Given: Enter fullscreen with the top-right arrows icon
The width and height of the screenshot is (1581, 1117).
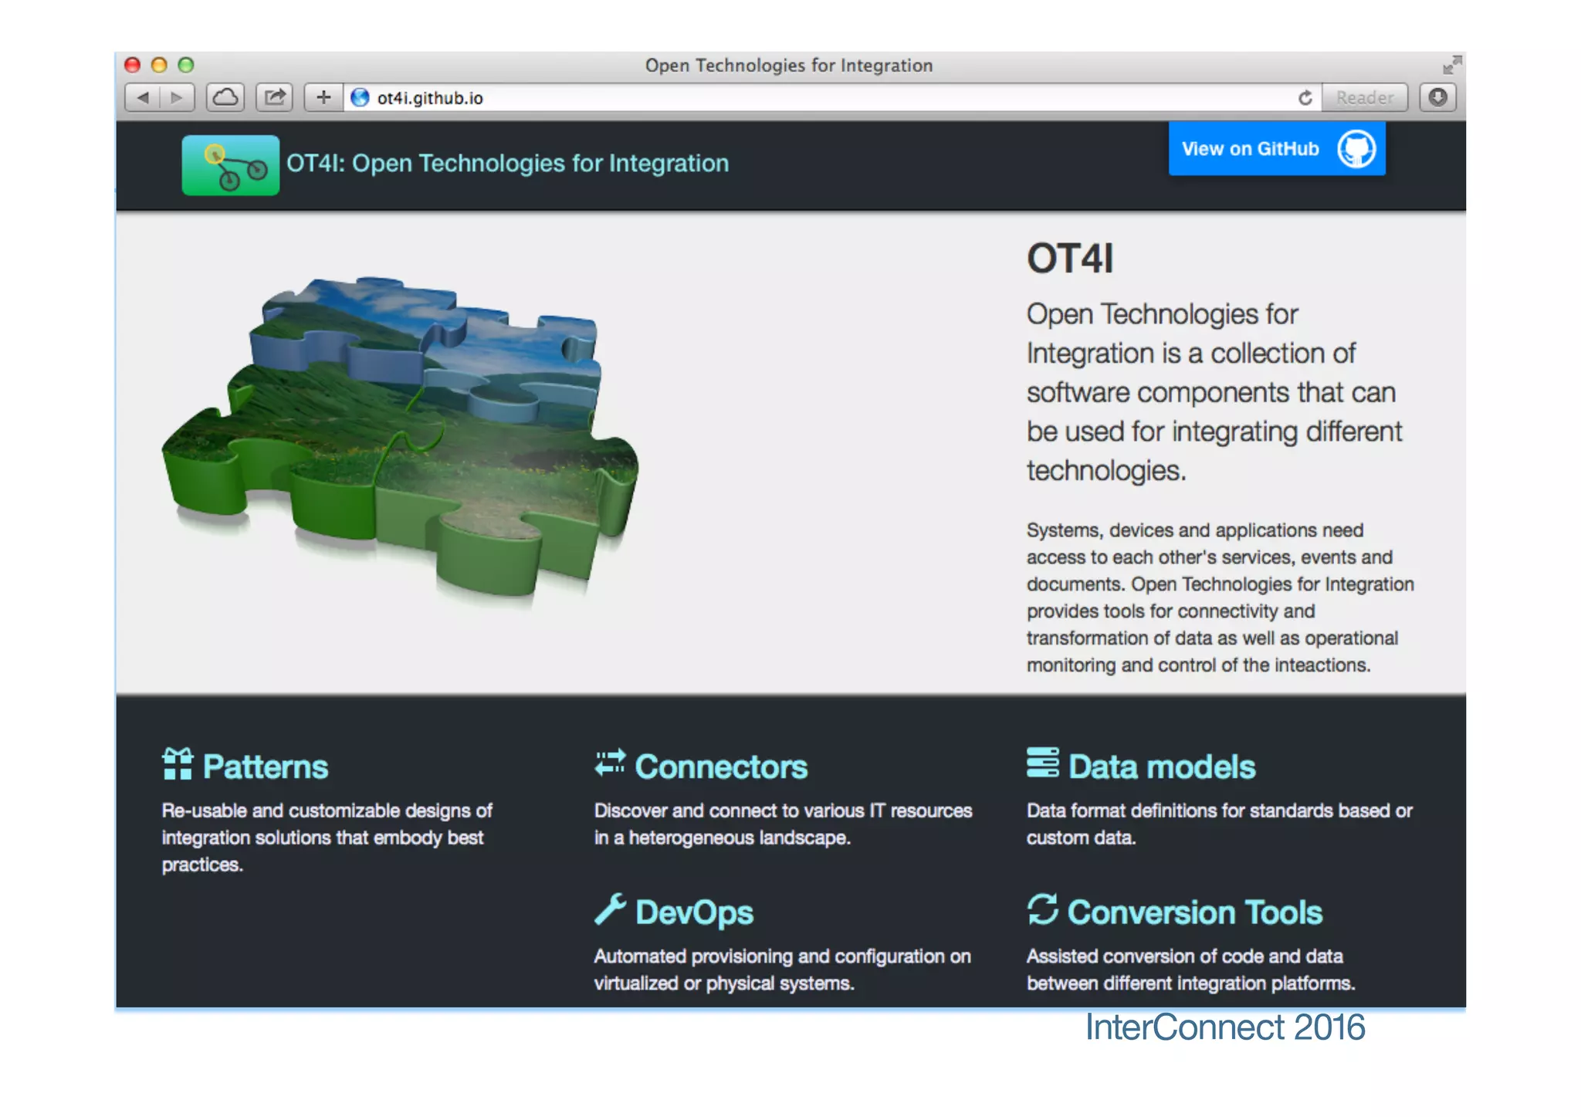Looking at the screenshot, I should (x=1451, y=65).
